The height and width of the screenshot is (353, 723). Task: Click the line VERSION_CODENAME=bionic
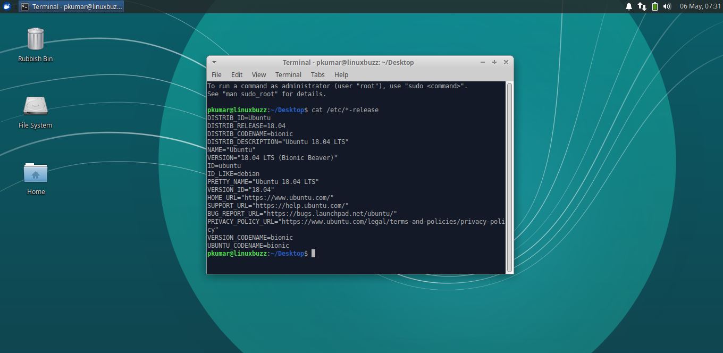(x=250, y=238)
